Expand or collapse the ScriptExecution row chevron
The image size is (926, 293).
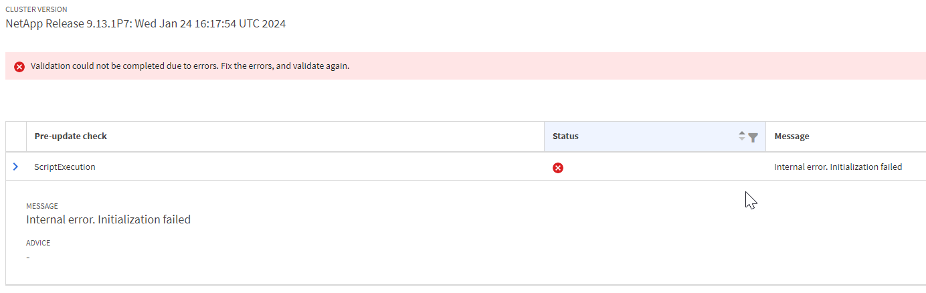[x=15, y=167]
